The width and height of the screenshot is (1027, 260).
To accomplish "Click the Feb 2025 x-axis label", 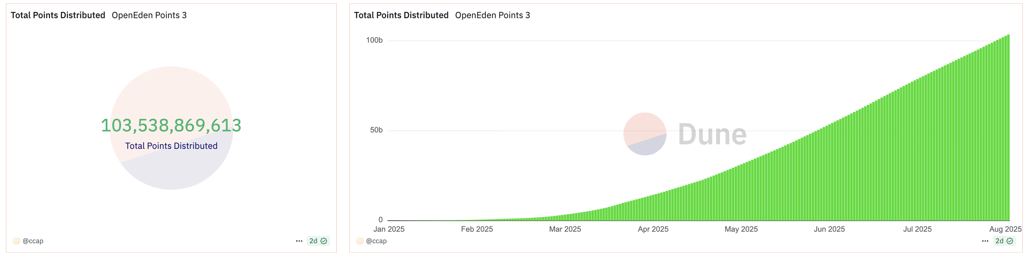I will 477,229.
